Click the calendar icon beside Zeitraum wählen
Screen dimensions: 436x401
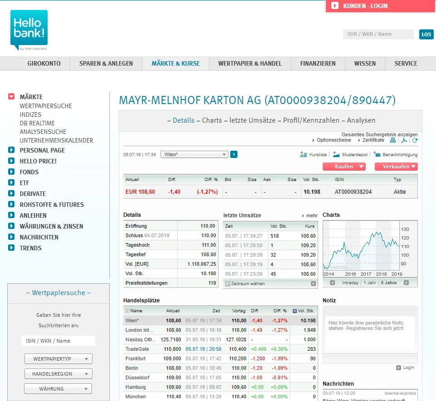pos(228,284)
